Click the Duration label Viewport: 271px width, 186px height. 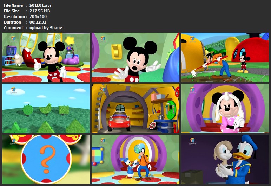[12, 22]
